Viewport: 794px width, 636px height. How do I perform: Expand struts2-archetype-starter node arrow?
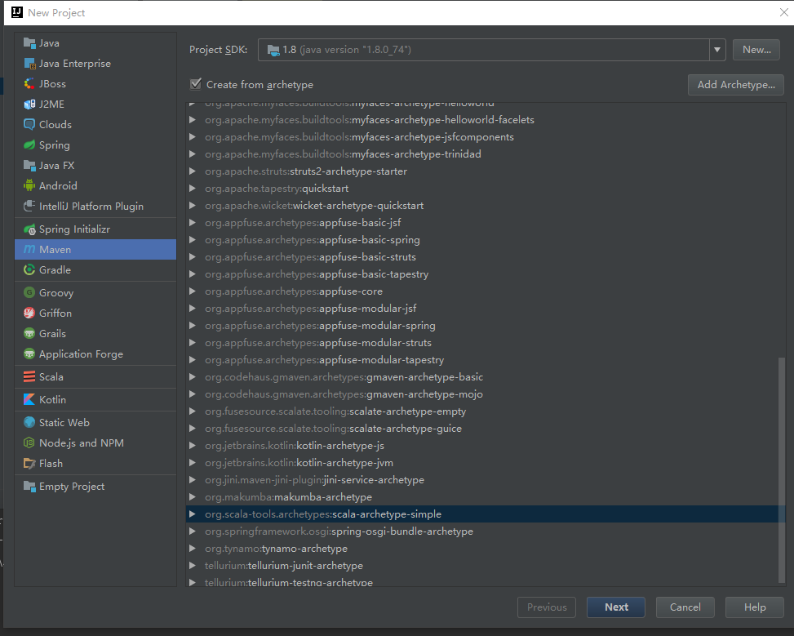coord(193,171)
